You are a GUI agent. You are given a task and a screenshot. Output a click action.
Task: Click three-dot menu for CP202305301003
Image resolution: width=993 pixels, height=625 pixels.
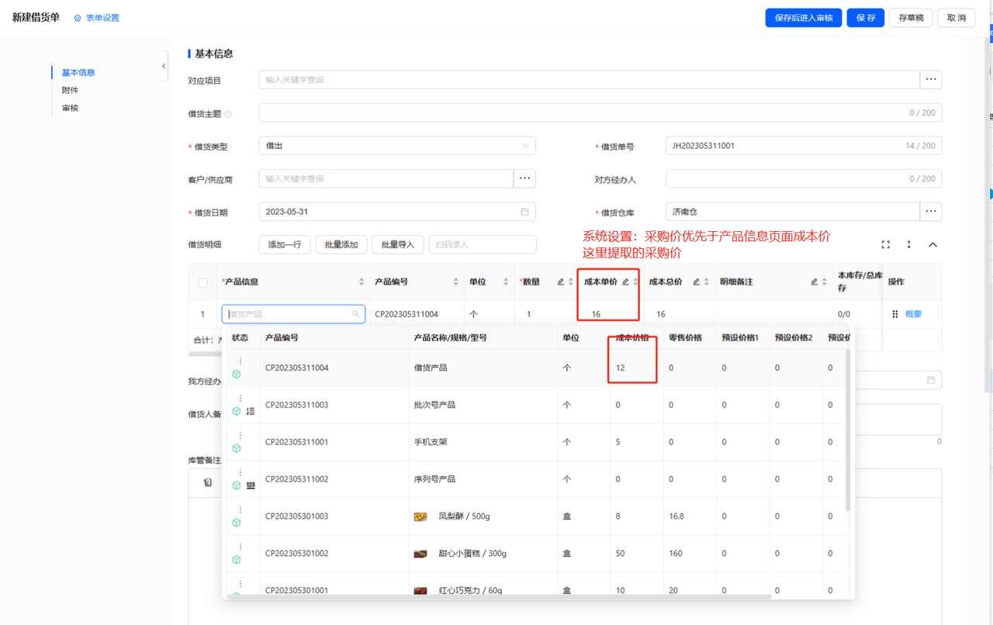pyautogui.click(x=240, y=509)
